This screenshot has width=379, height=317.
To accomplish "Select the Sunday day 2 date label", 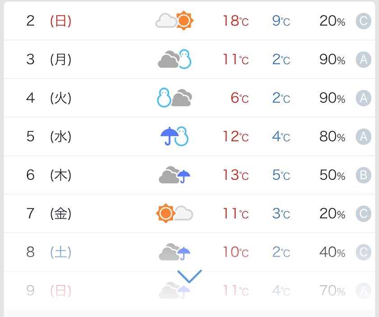I will click(49, 21).
